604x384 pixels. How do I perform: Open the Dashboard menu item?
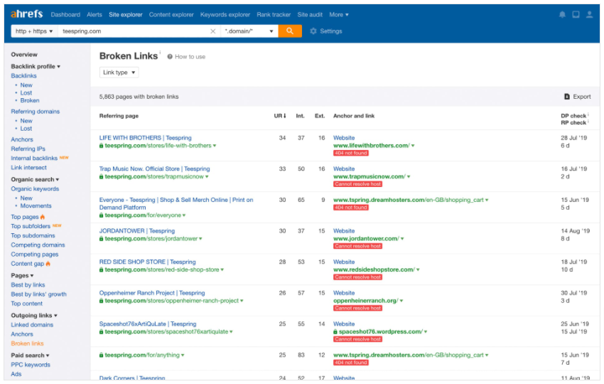tap(65, 15)
